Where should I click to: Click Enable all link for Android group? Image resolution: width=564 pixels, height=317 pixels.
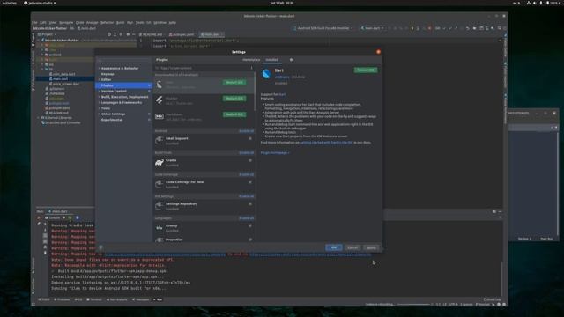247,131
